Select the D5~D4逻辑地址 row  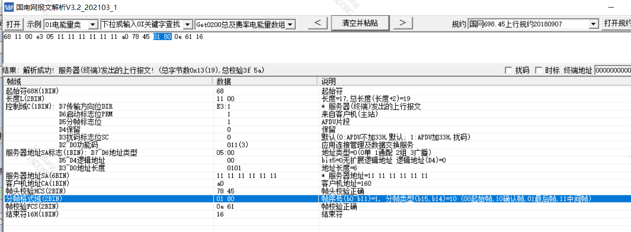(x=316, y=160)
